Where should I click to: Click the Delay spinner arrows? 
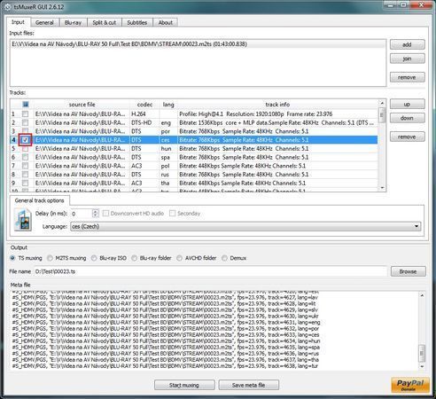pyautogui.click(x=96, y=213)
